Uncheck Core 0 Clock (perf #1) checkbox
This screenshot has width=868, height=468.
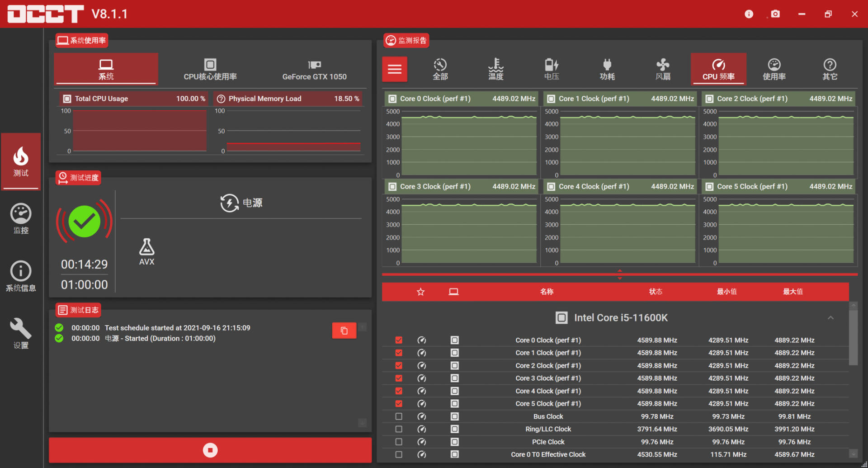coord(399,340)
